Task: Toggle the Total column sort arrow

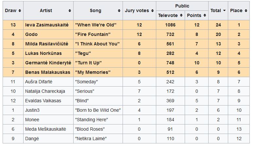Action: [224, 10]
